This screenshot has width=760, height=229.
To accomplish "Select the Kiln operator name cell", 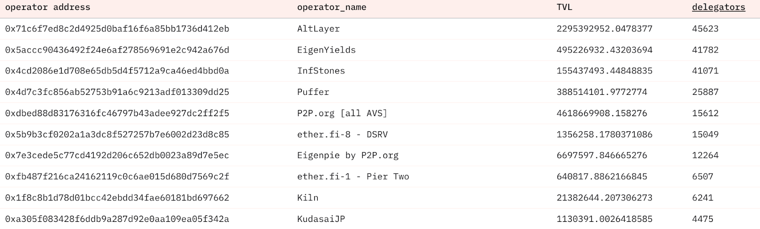I will tap(308, 197).
